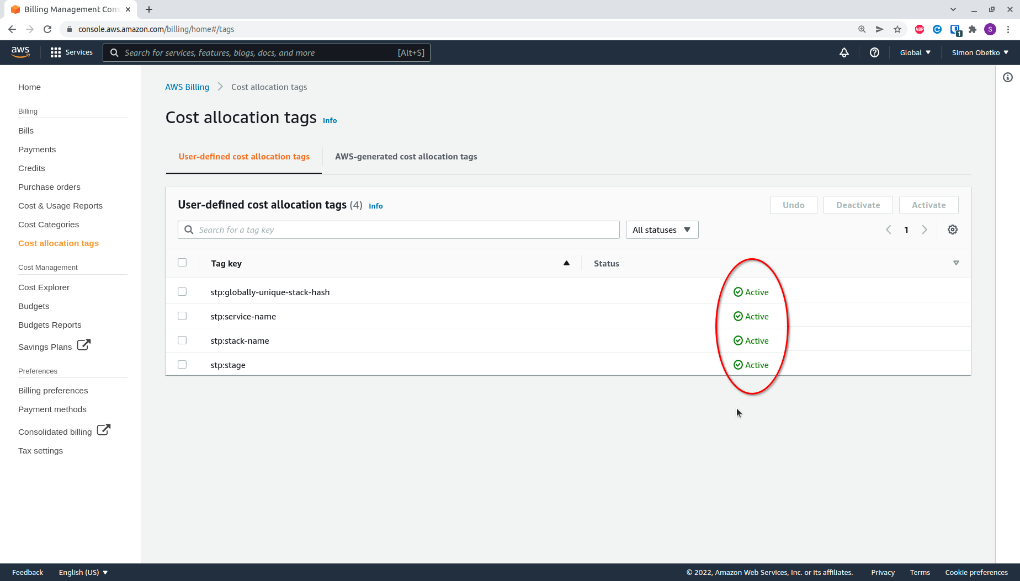Select the stp:stage tag key text
This screenshot has width=1020, height=581.
[228, 365]
